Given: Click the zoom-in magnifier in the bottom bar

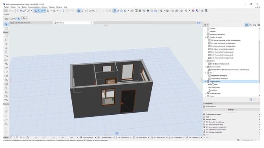Looking at the screenshot, I should [x=17, y=137].
